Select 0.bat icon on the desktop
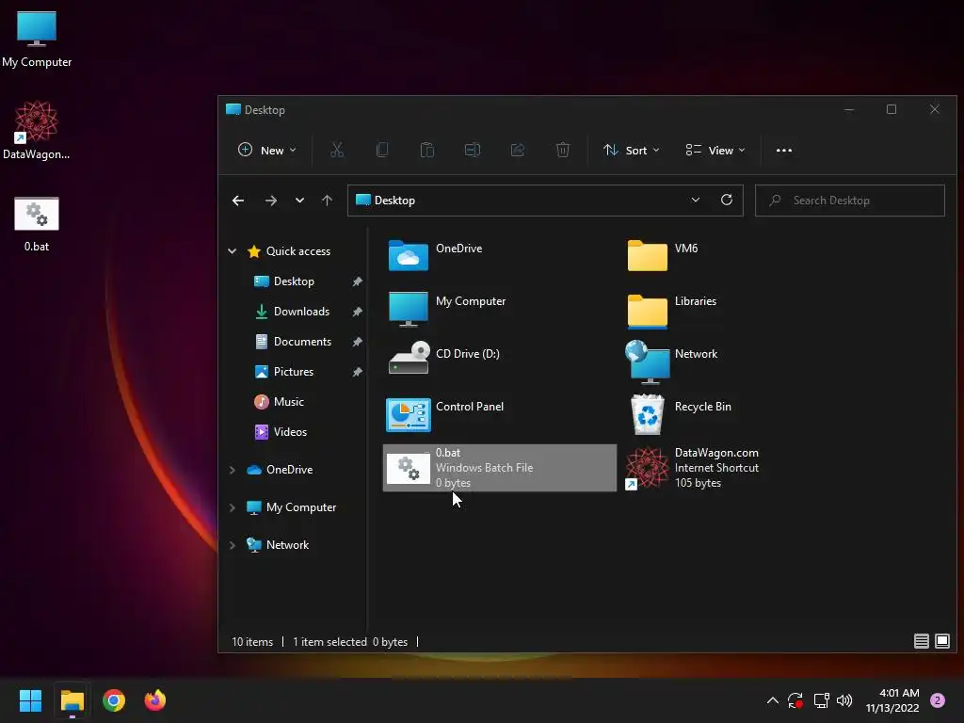 click(37, 224)
